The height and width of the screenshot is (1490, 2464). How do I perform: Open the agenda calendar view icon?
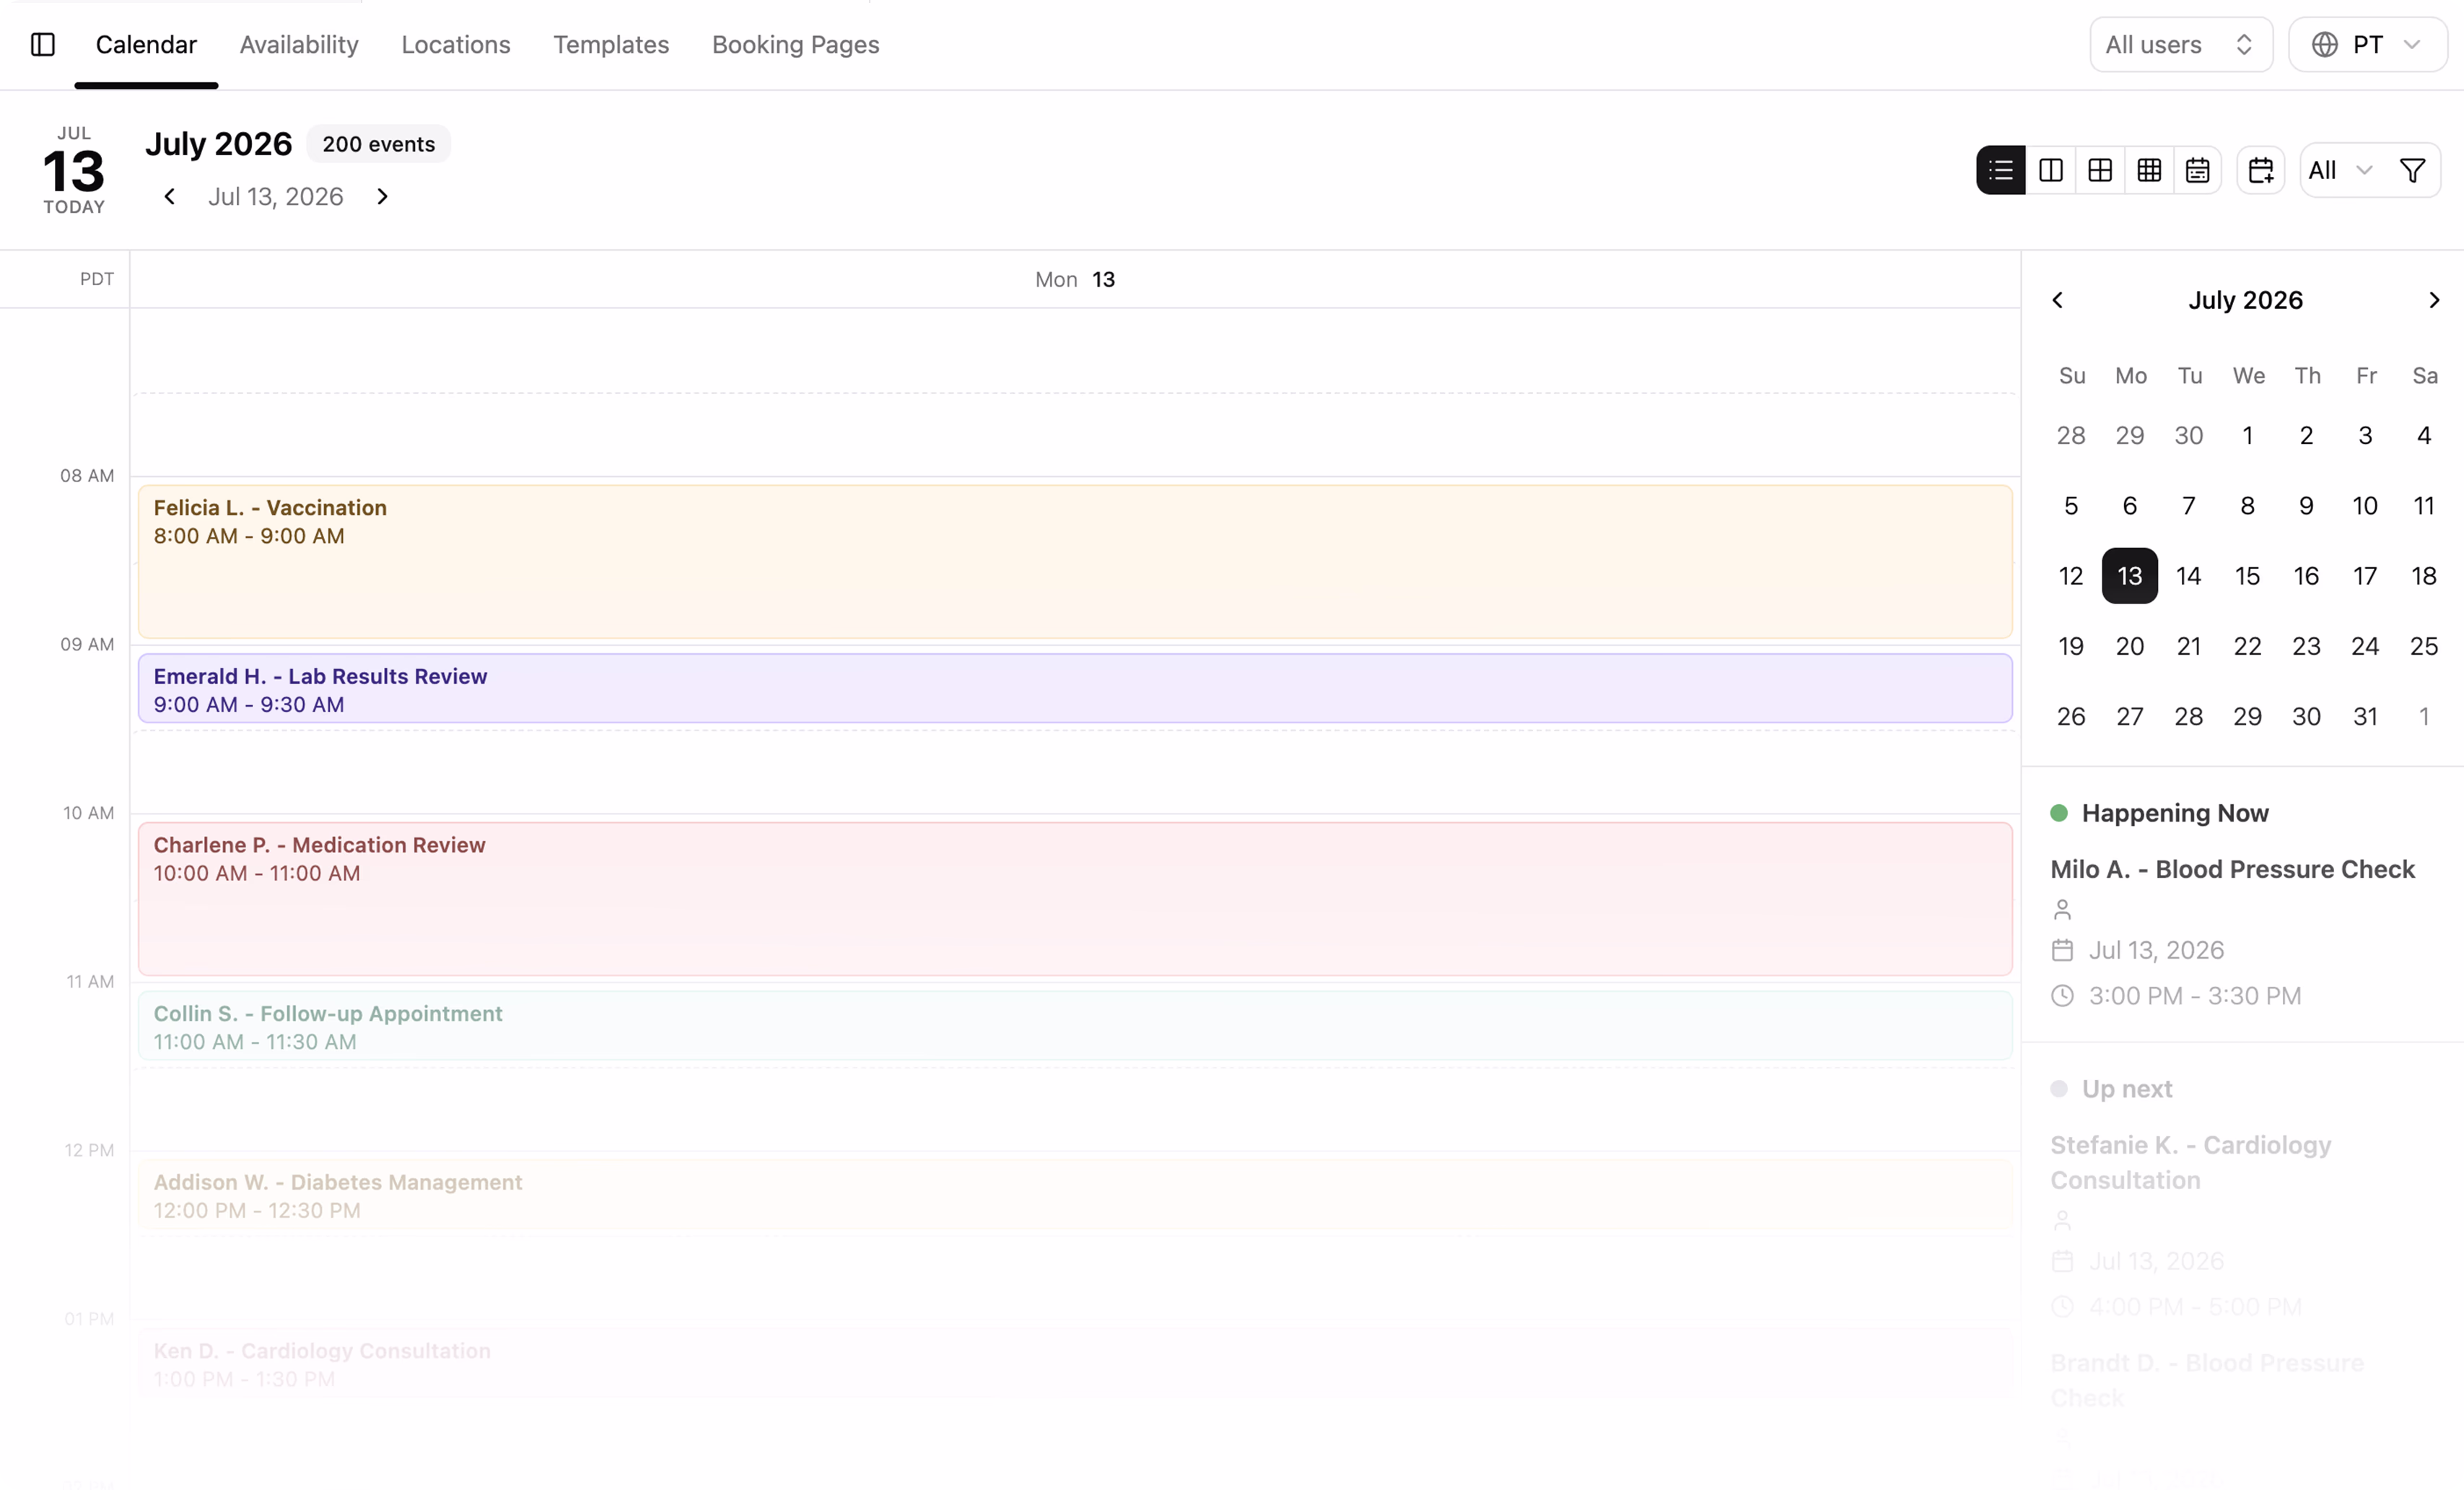click(x=2197, y=170)
